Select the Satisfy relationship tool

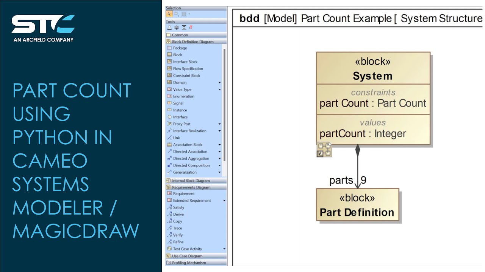(x=176, y=207)
